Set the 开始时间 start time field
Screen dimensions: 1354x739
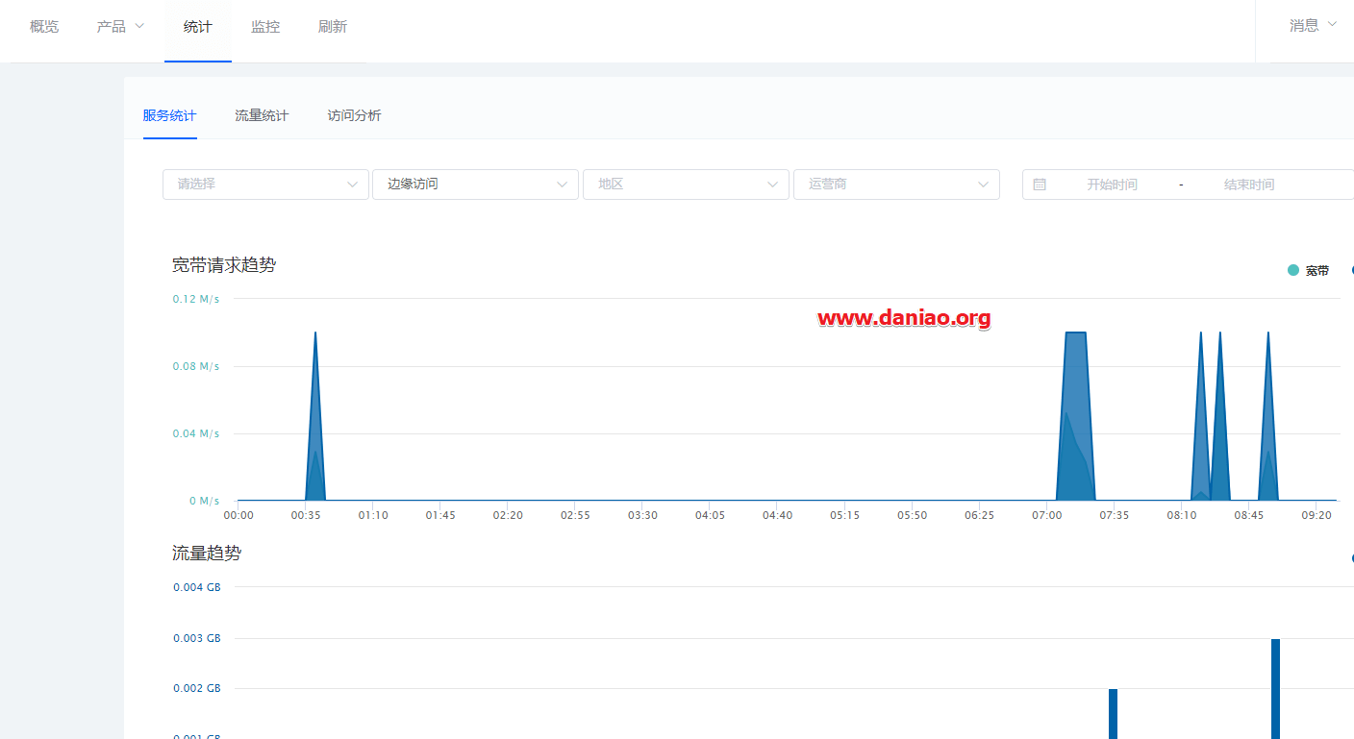[1112, 185]
